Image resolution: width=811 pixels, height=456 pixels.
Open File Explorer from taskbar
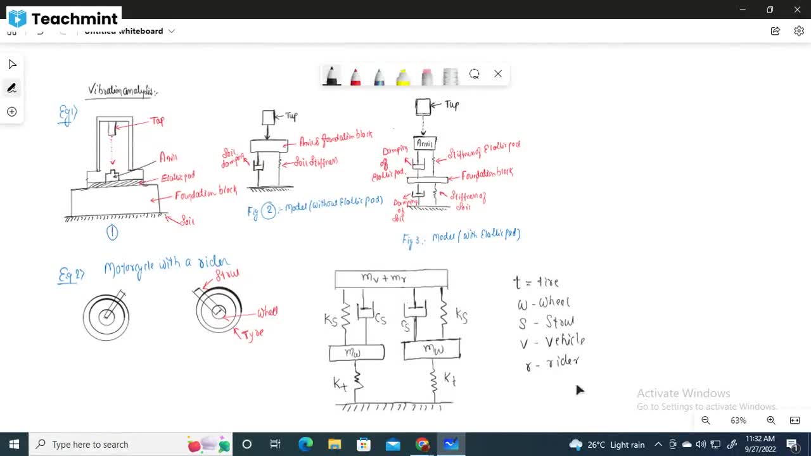[335, 445]
